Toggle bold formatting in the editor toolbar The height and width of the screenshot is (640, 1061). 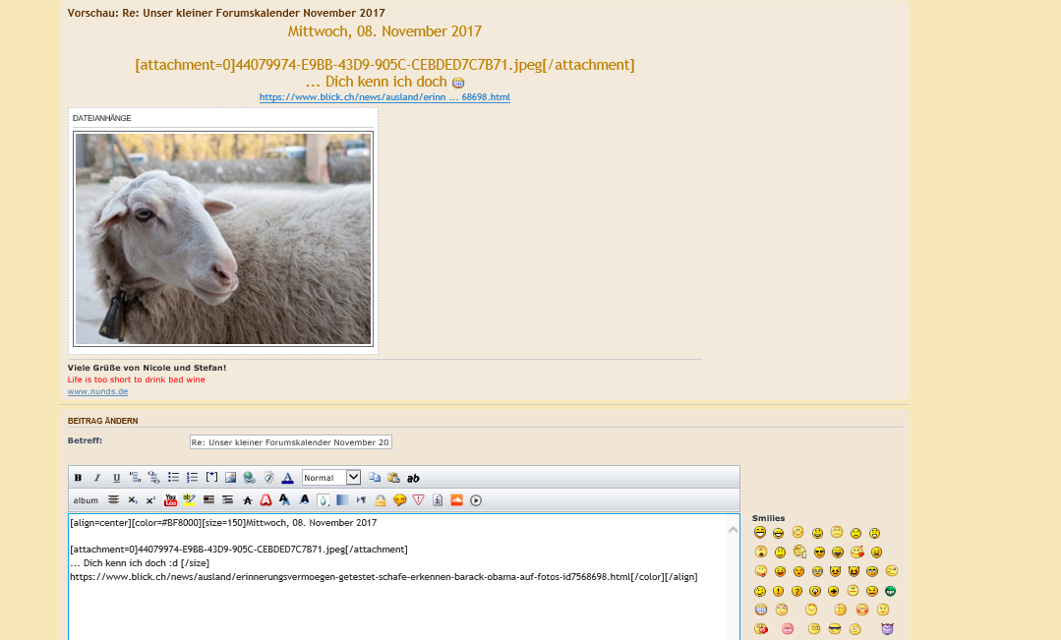point(79,478)
